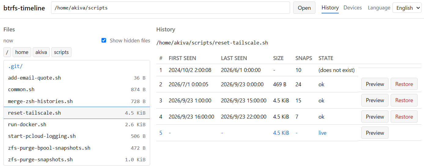
Task: Preview the live version
Action: point(375,133)
